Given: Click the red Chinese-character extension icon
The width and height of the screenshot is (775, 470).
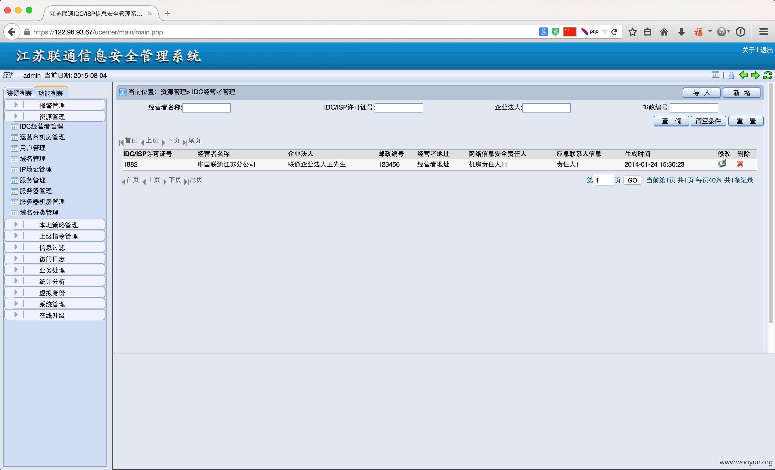Looking at the screenshot, I should (x=698, y=32).
